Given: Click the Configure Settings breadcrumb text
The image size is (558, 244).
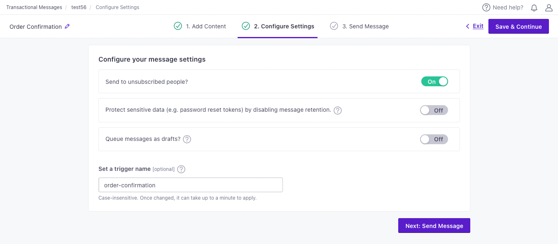Looking at the screenshot, I should (x=117, y=7).
